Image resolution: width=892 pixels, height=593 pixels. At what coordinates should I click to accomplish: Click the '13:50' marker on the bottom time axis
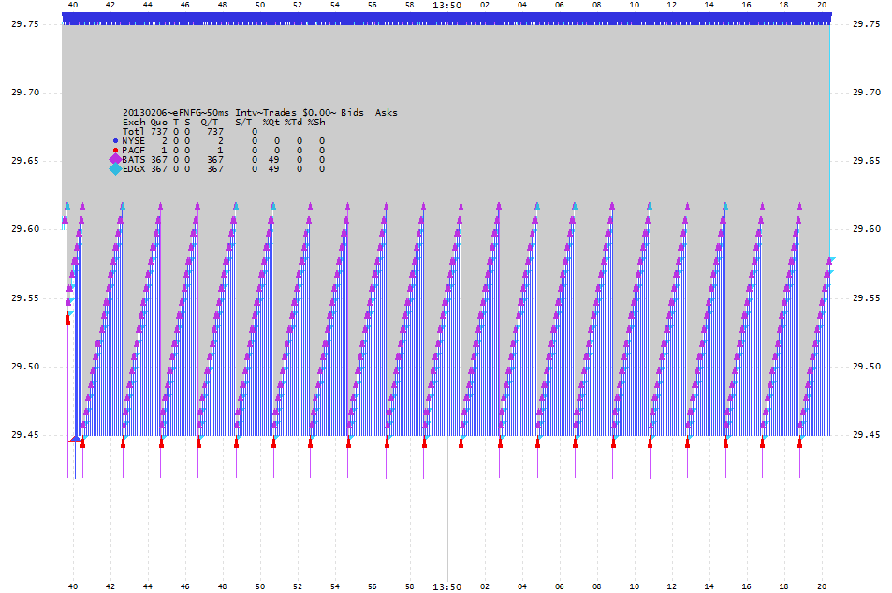447,586
